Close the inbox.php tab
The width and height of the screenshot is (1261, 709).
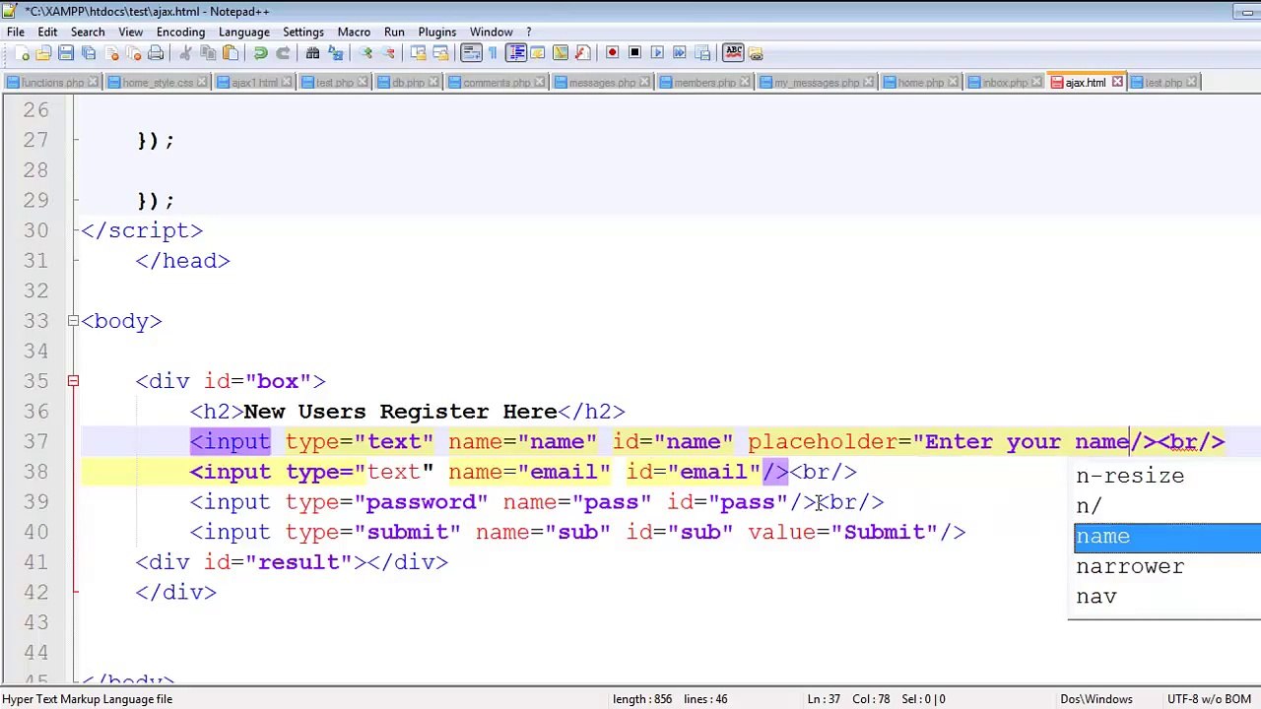(1036, 83)
